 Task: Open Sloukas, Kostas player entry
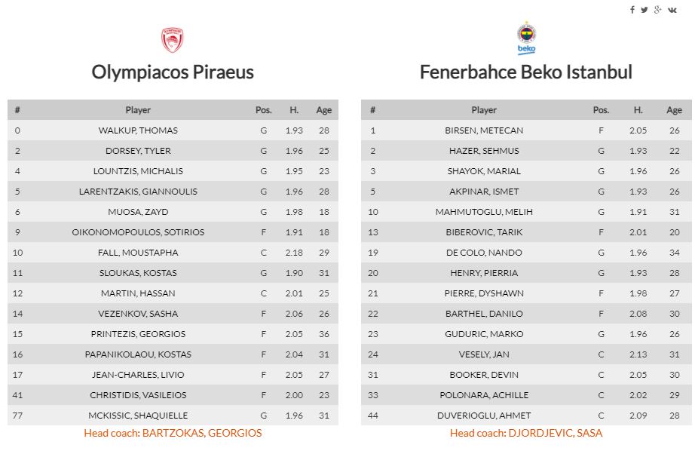click(x=138, y=273)
